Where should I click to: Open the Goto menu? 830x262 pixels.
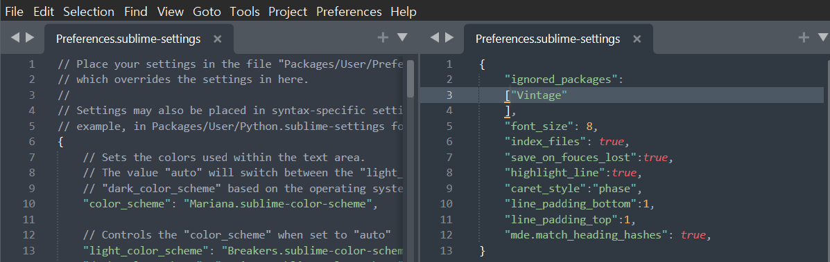tap(207, 11)
